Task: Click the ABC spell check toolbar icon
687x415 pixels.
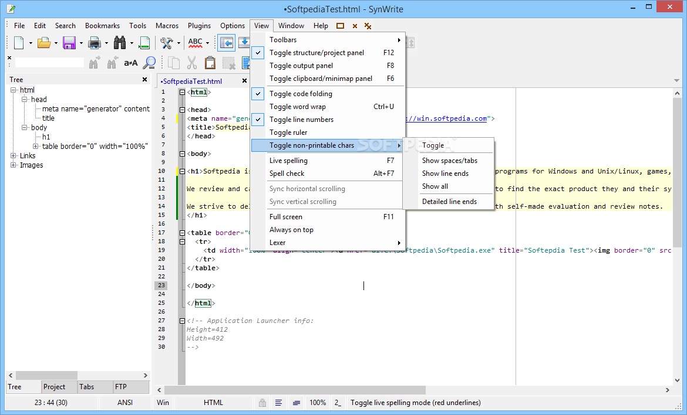Action: click(196, 43)
